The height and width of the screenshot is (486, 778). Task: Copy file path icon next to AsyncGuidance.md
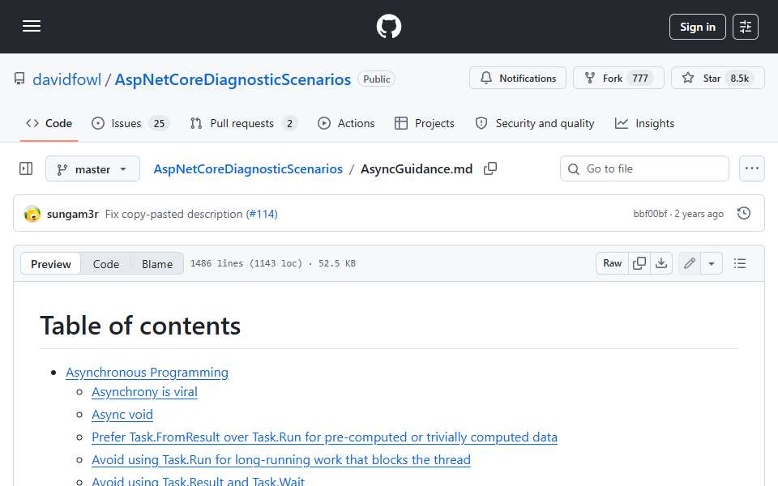point(490,168)
